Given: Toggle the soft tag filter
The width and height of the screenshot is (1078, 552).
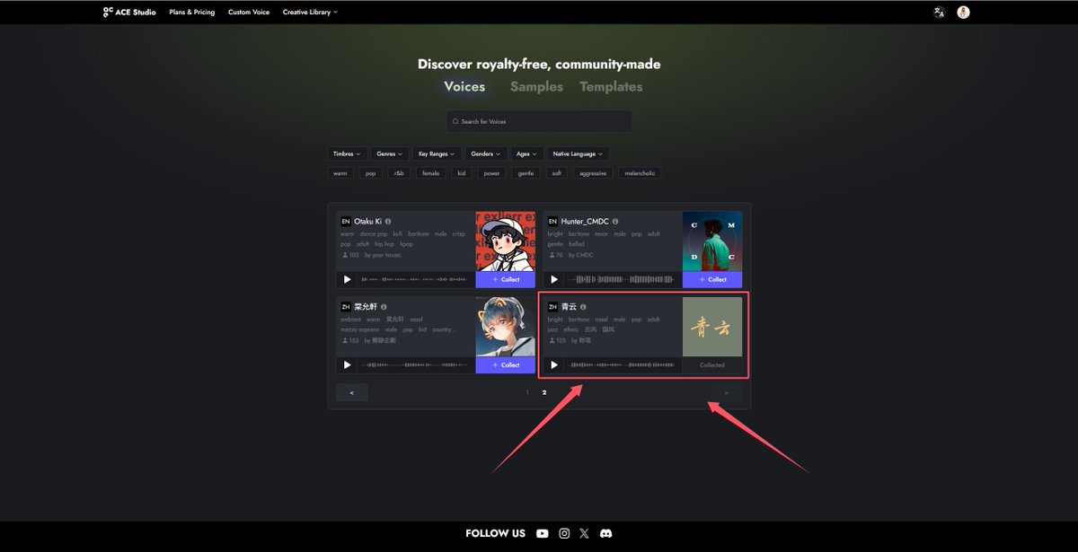Looking at the screenshot, I should tap(557, 173).
